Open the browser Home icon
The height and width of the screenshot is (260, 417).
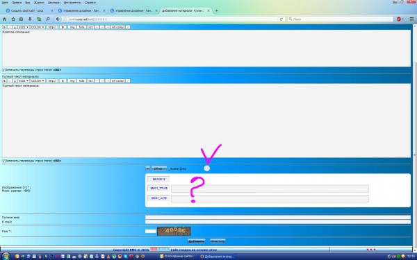pyautogui.click(x=5, y=19)
